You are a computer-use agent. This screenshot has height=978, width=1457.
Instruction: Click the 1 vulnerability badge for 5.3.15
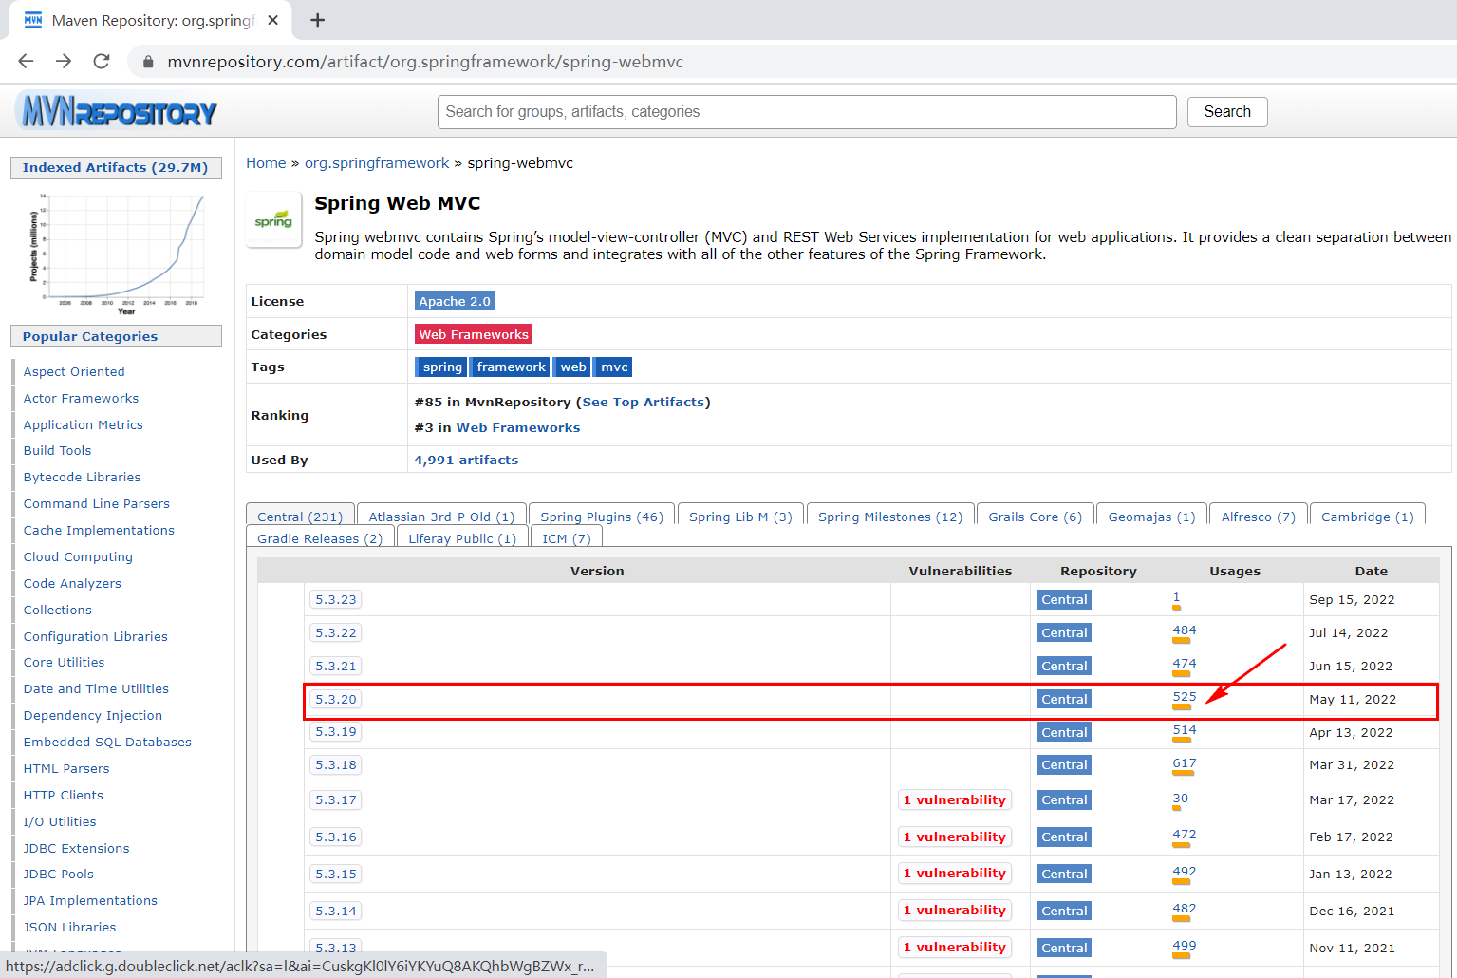click(x=955, y=874)
